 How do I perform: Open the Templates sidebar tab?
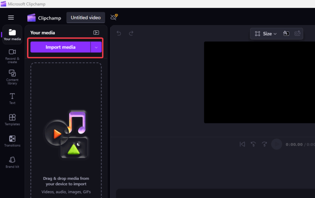(12, 120)
